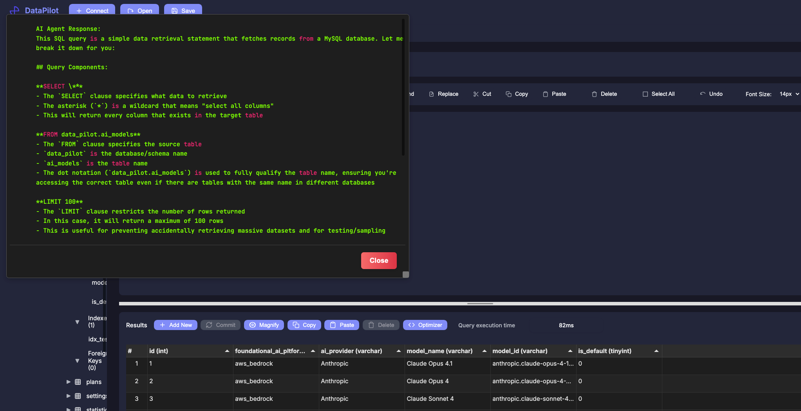Viewport: 801px width, 411px height.
Task: Sort by the ai_provider (varchar) column arrow
Action: [x=399, y=351]
